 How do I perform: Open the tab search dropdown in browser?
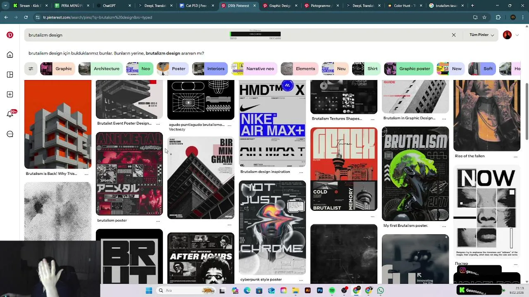pyautogui.click(x=5, y=6)
